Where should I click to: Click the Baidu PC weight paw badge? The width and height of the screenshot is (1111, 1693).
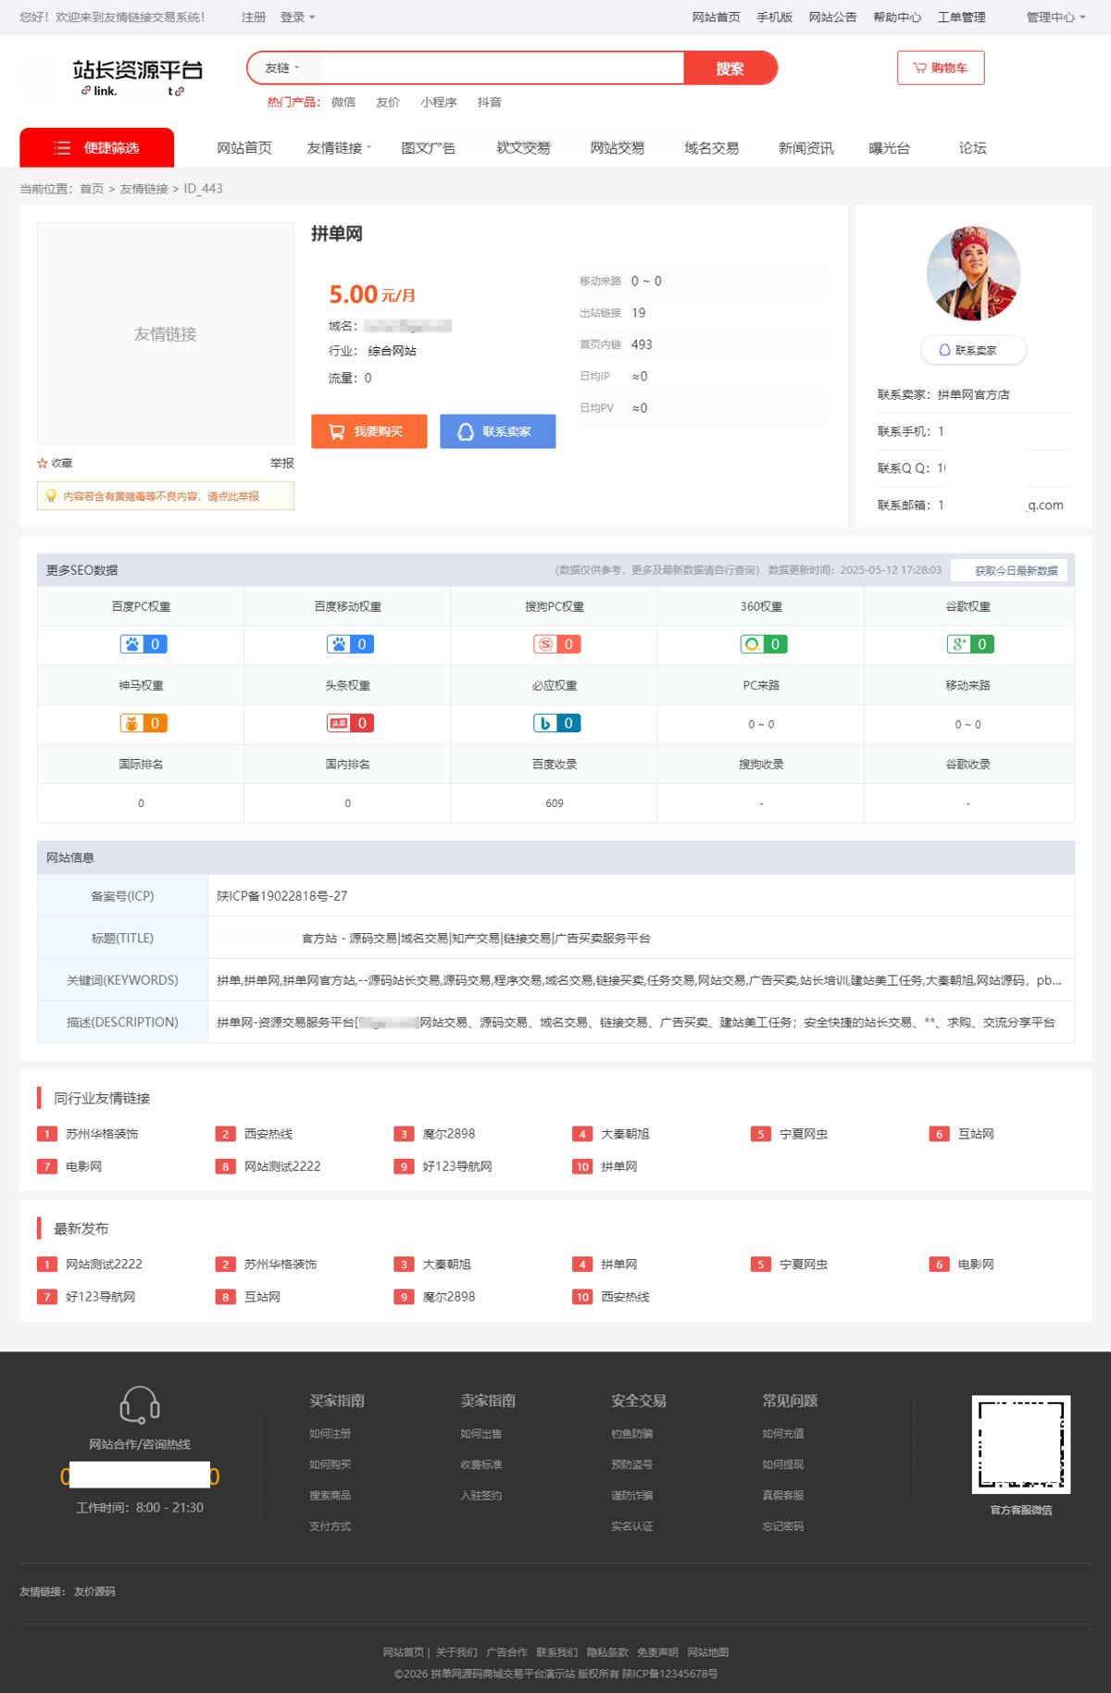point(144,644)
